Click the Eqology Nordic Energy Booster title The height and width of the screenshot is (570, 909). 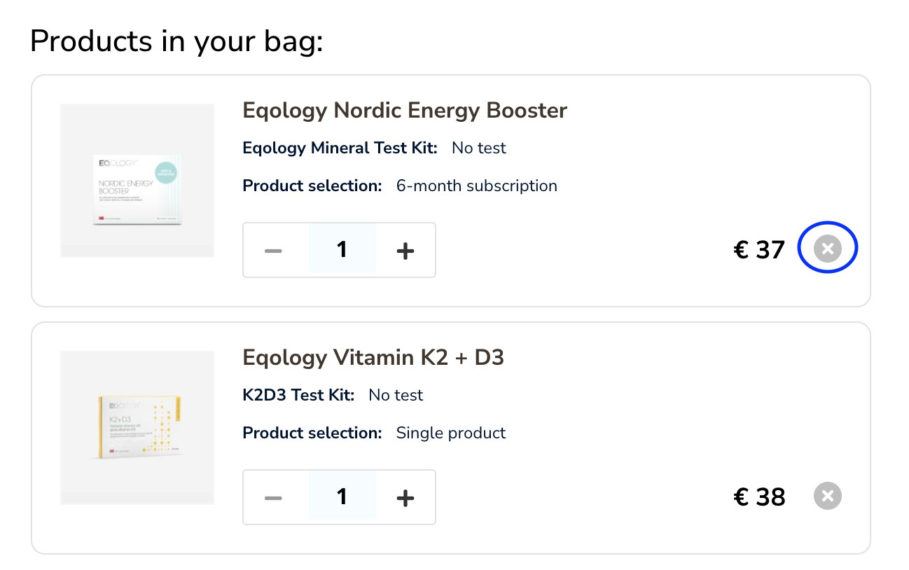[x=405, y=111]
